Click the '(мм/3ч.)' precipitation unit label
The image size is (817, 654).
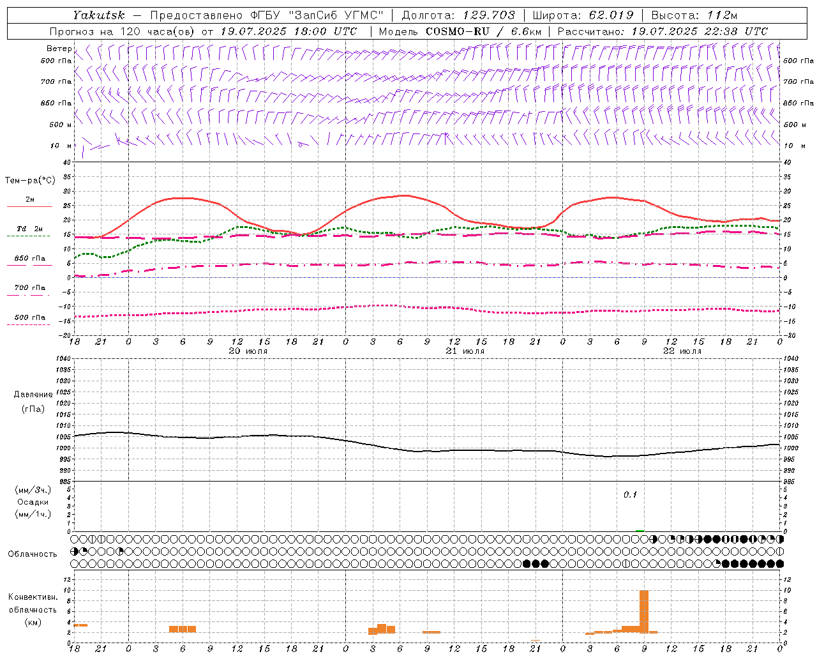pyautogui.click(x=33, y=490)
